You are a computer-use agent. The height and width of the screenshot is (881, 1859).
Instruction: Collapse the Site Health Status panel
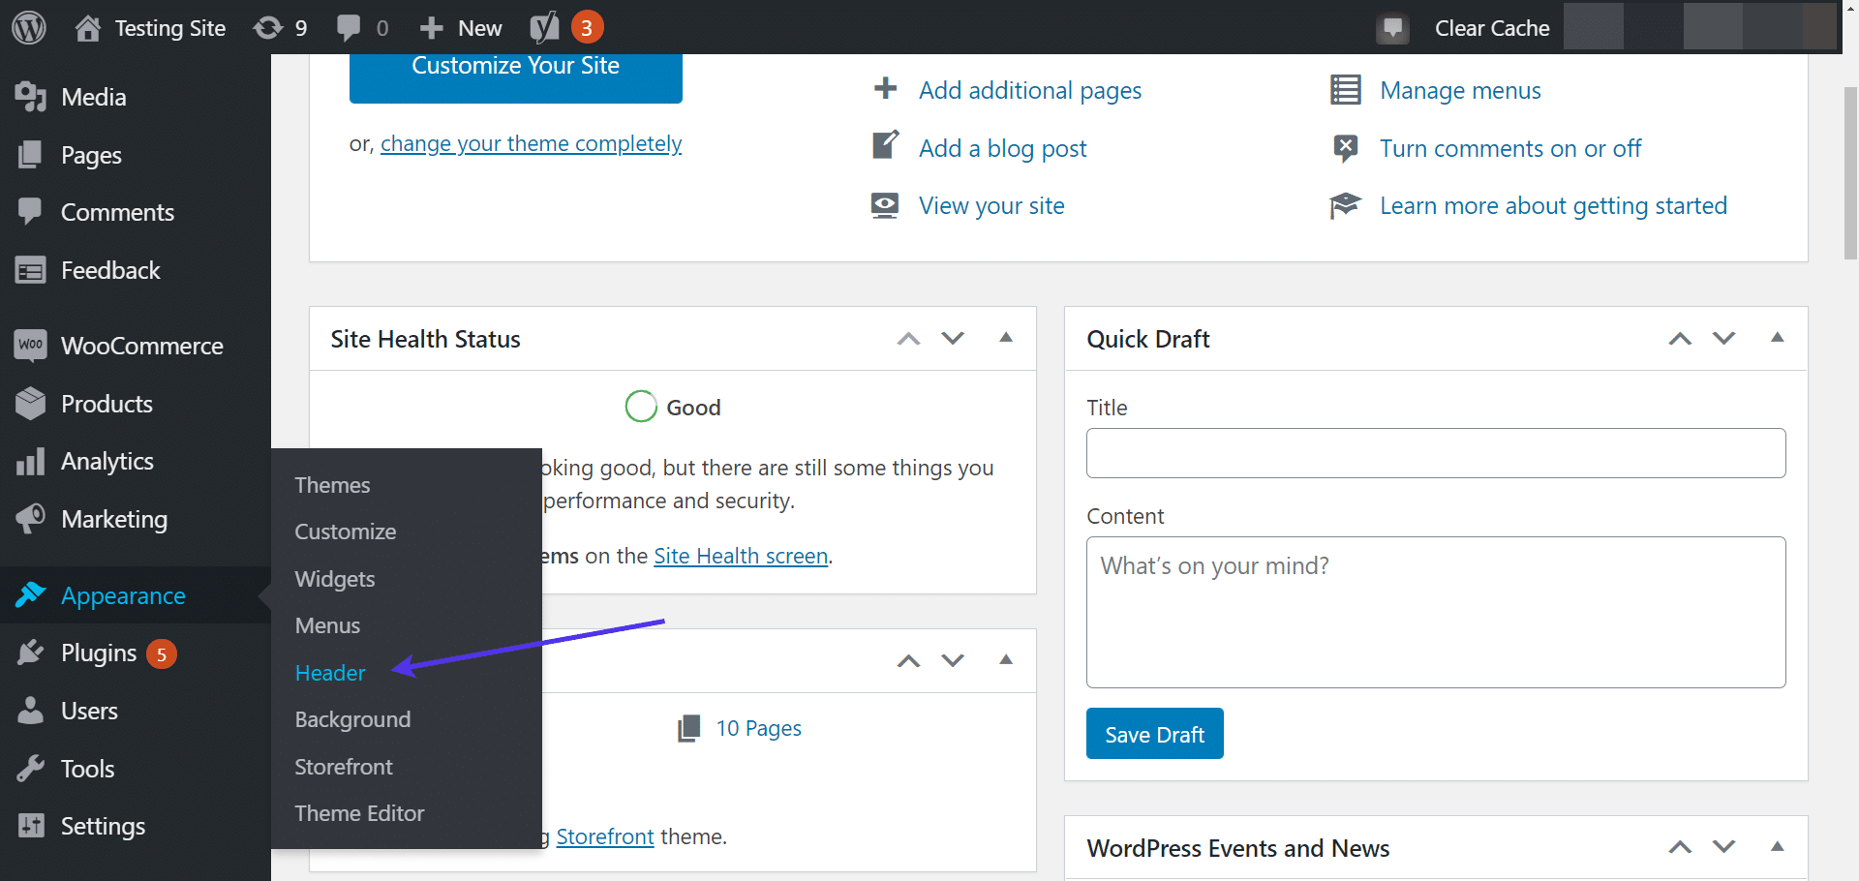point(1006,338)
